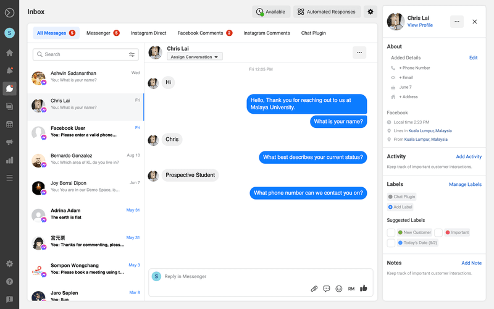
Task: Check the New Customer suggested label
Action: coord(391,232)
